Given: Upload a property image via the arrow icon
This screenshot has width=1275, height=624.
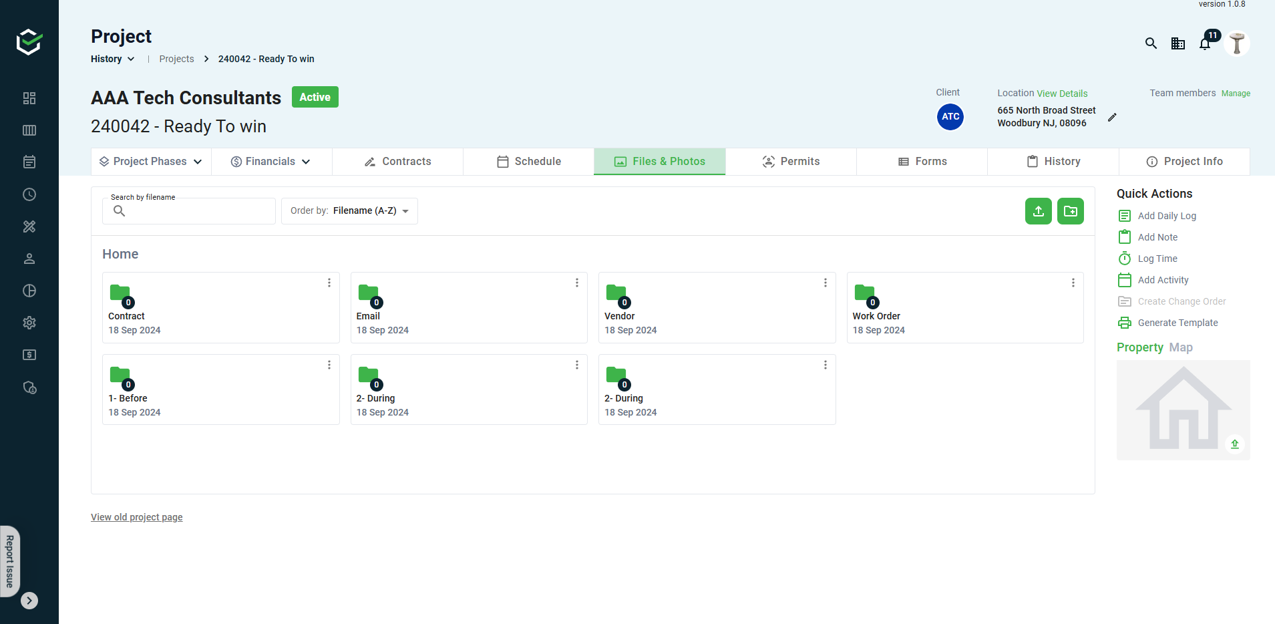Looking at the screenshot, I should 1235,444.
